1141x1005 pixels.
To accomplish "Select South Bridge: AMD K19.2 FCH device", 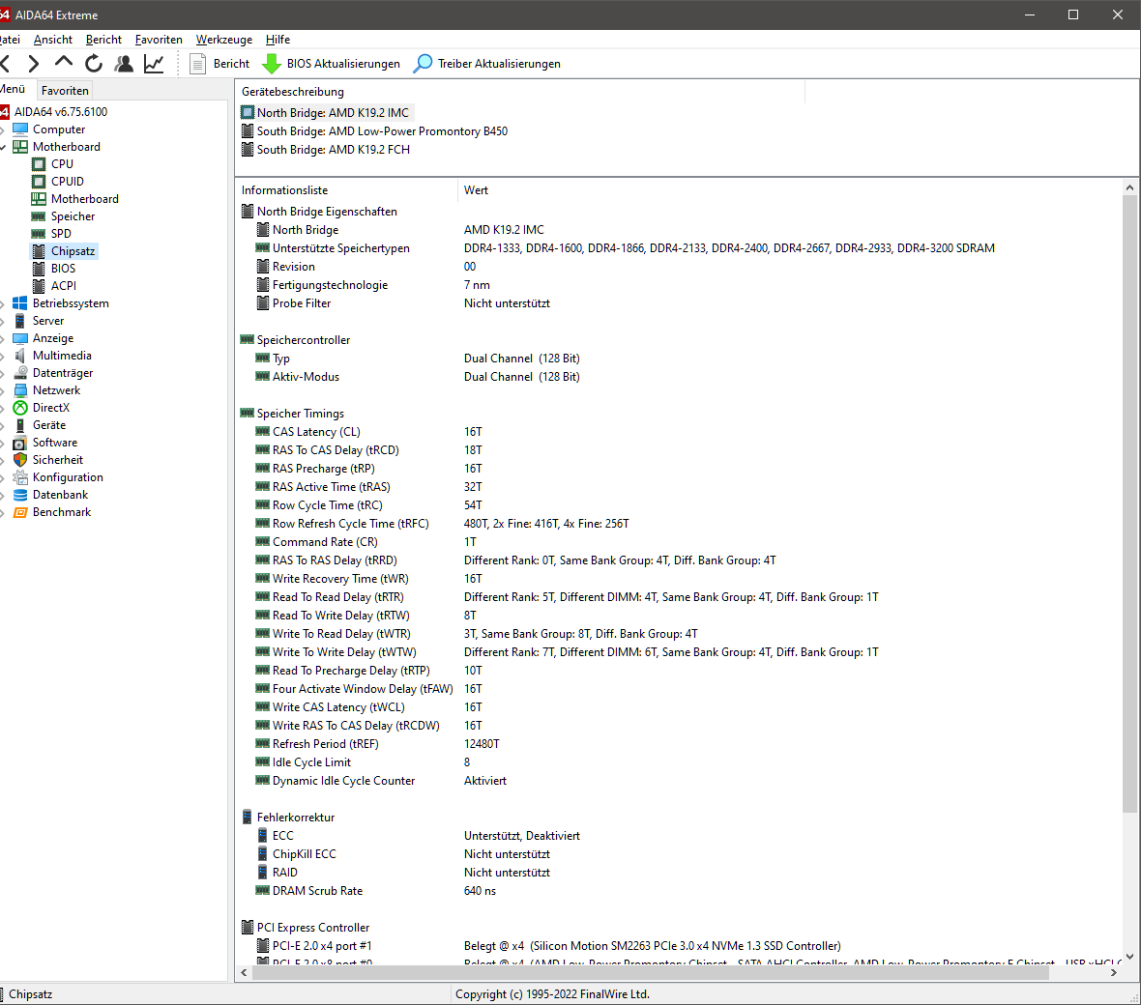I will (x=325, y=149).
